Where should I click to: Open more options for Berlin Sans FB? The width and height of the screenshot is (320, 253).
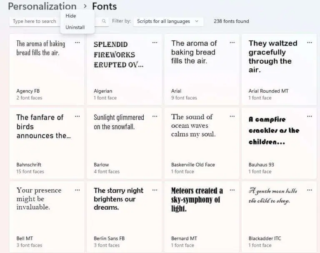(155, 190)
